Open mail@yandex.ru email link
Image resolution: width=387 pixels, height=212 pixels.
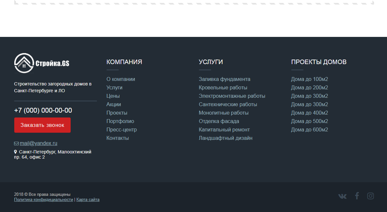(x=38, y=143)
